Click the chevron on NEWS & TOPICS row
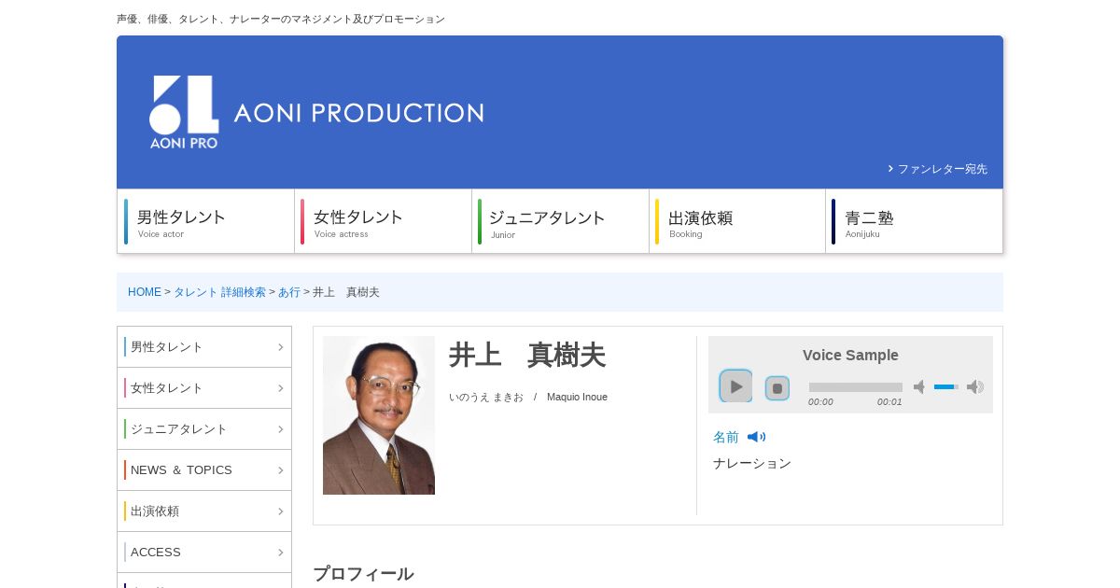 (280, 470)
